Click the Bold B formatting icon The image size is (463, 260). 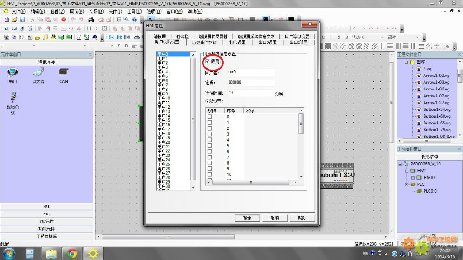pos(127,46)
